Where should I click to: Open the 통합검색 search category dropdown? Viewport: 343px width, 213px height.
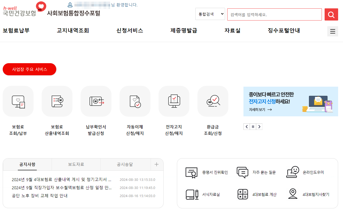tap(210, 14)
